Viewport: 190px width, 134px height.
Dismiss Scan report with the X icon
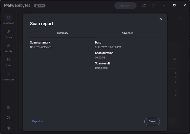click(x=161, y=19)
